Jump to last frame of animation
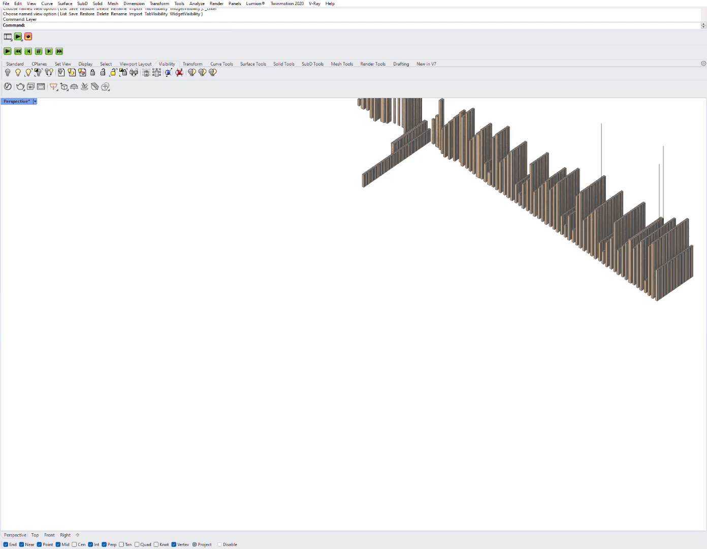Viewport: 707px width, 549px height. click(x=59, y=51)
